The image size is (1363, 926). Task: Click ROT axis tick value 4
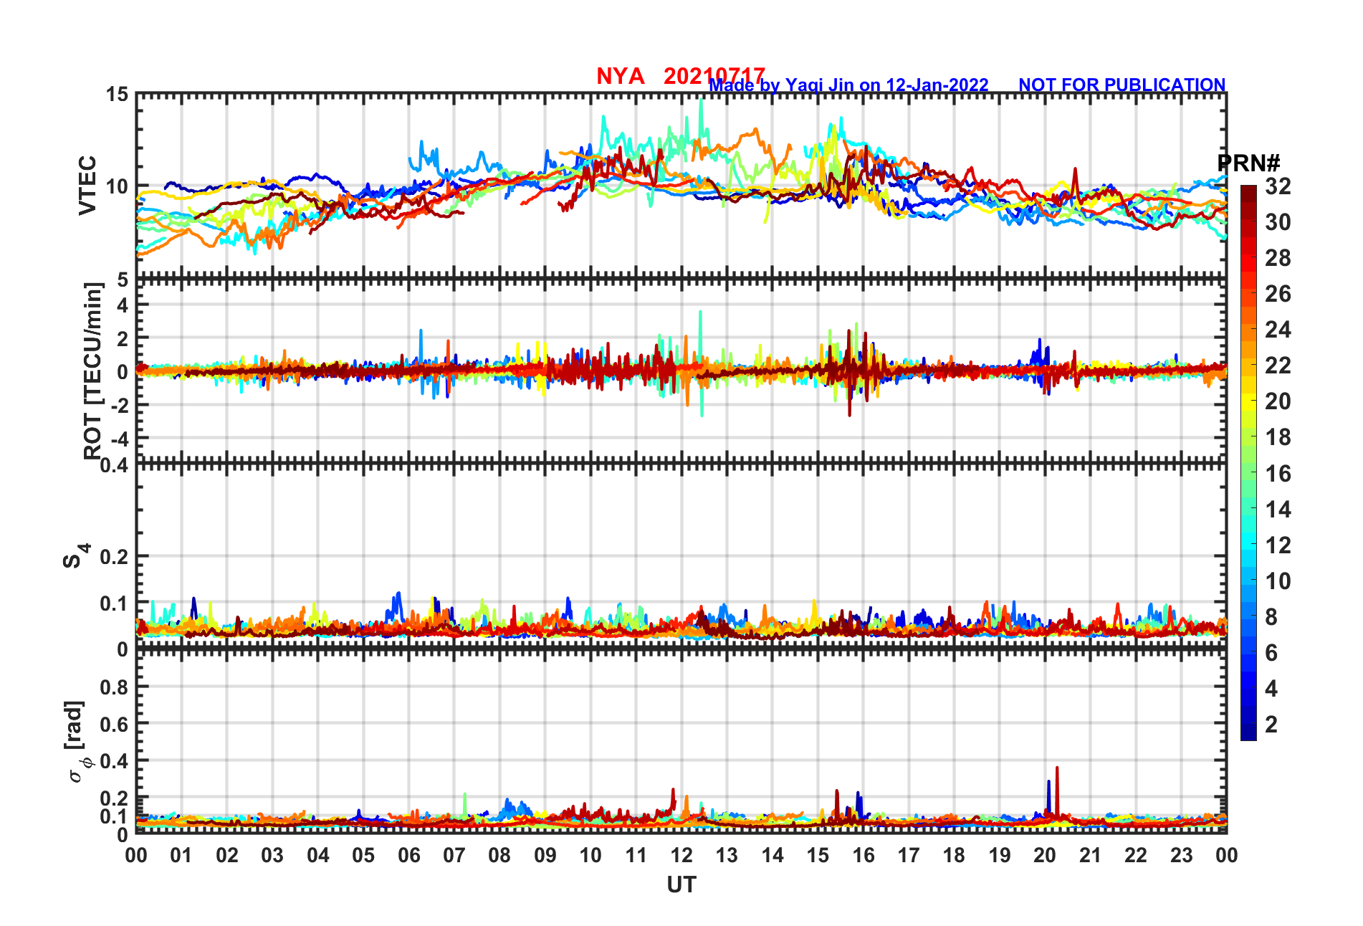tap(123, 305)
